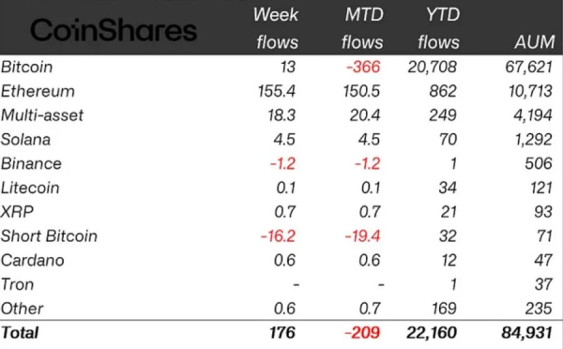Click the Total AUM value 84,931
Screen dimensions: 563x349
pyautogui.click(x=527, y=333)
